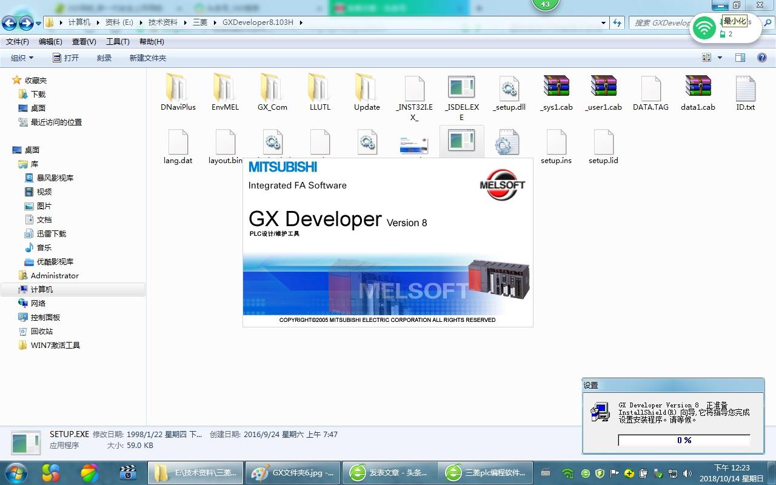
Task: Click the help question mark icon
Action: (761, 58)
